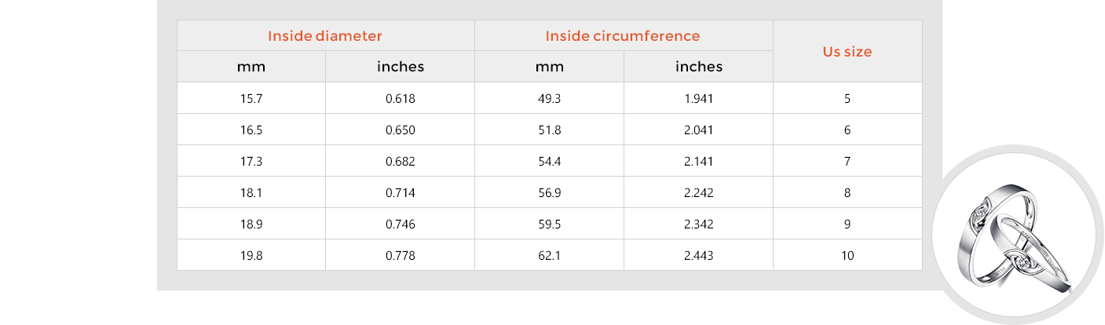This screenshot has height=325, width=1105.
Task: Select the 2.342 inches circumference cell
Action: click(699, 225)
